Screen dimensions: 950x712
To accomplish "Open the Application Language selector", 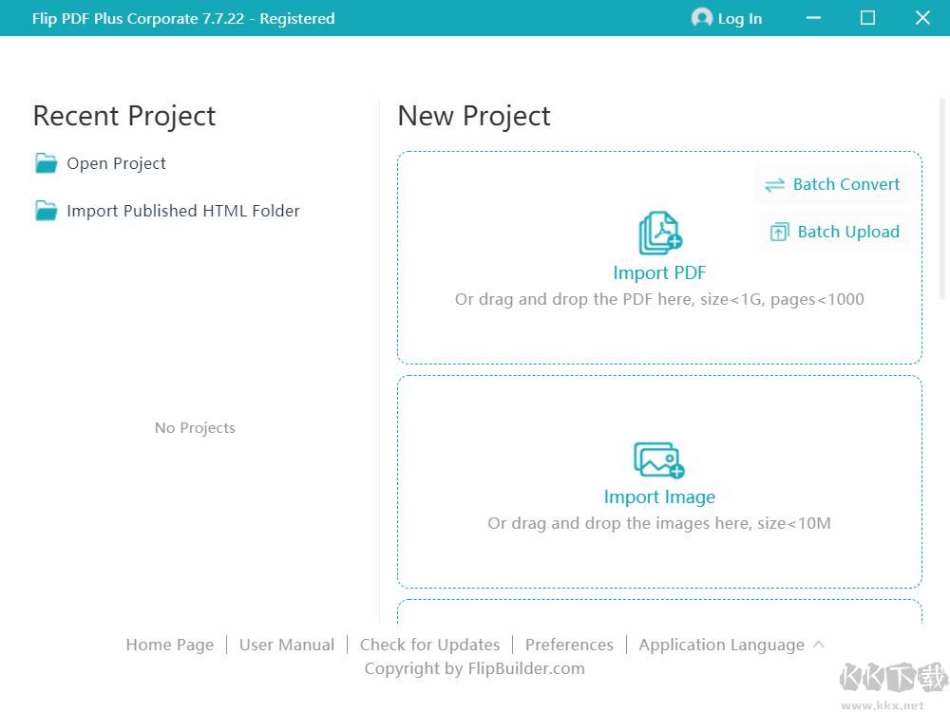I will [721, 644].
